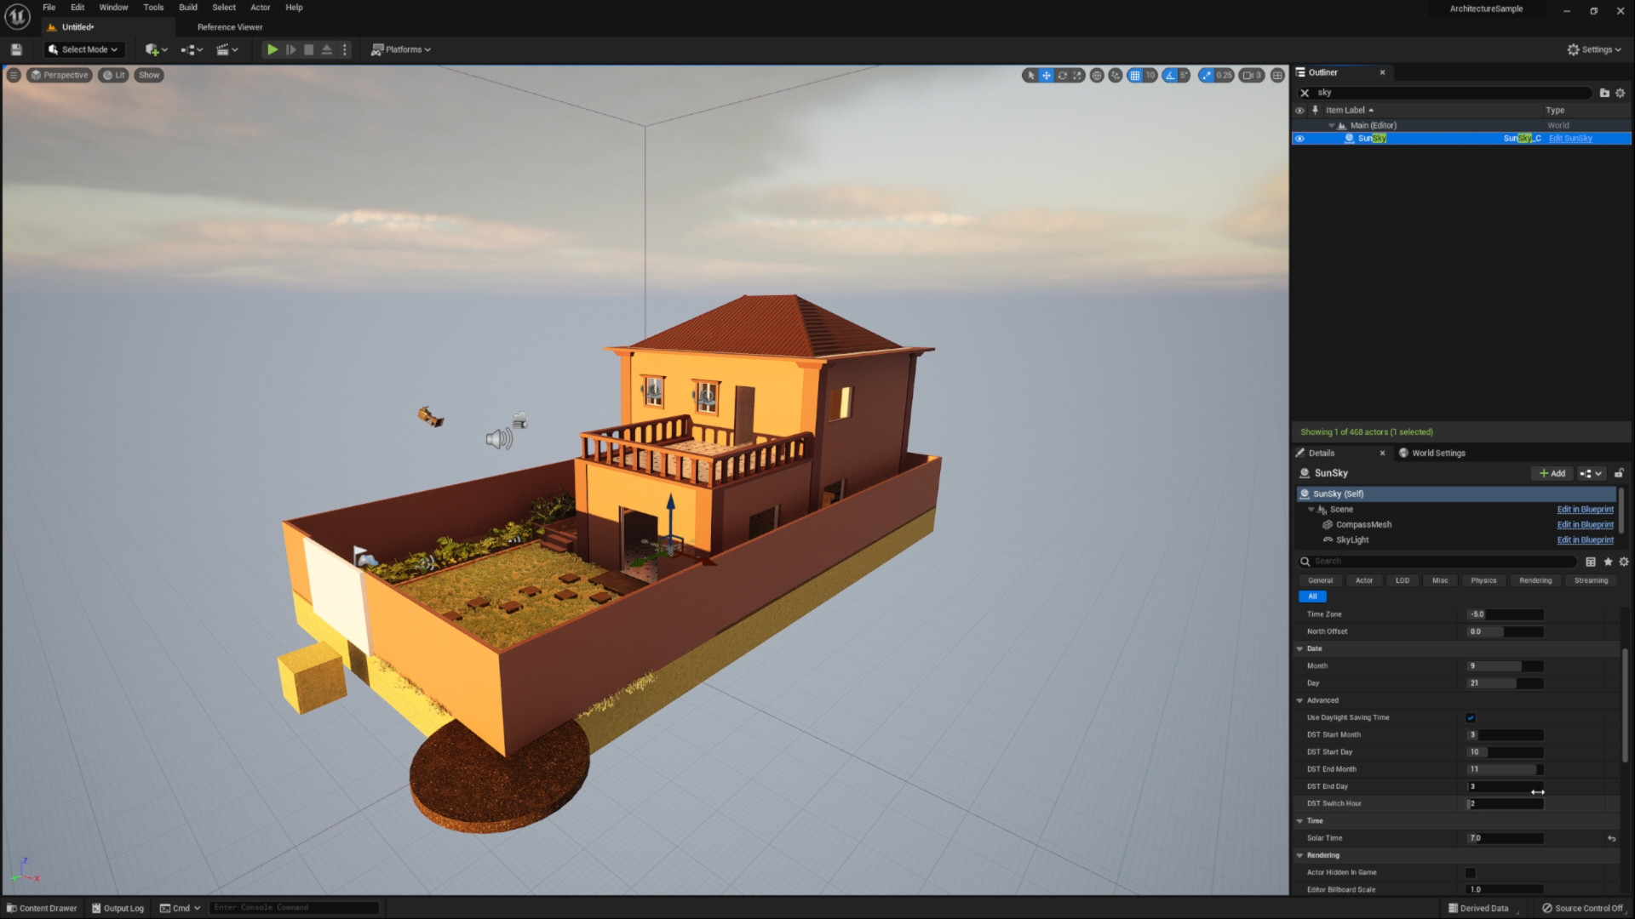Click the Play simulation button

(x=272, y=49)
